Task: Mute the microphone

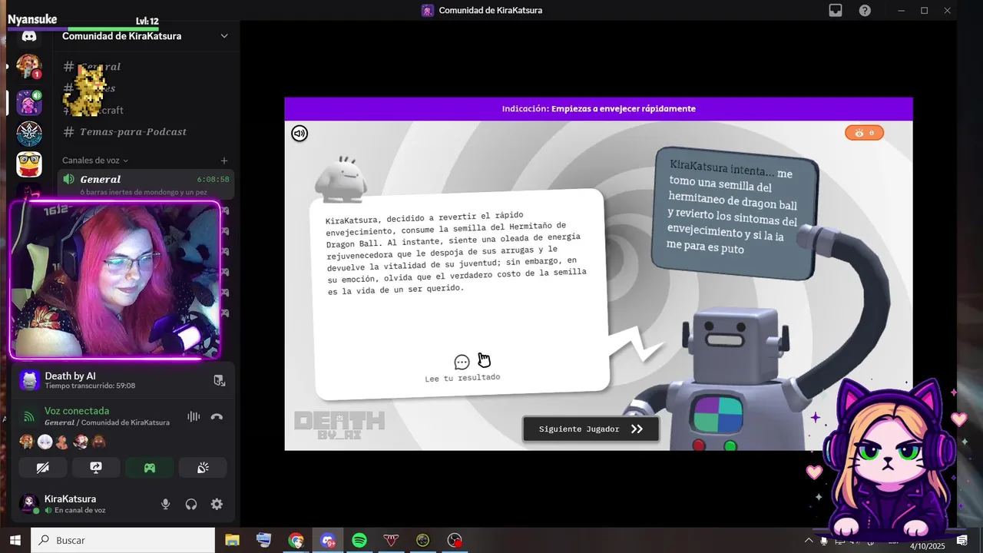Action: click(165, 504)
